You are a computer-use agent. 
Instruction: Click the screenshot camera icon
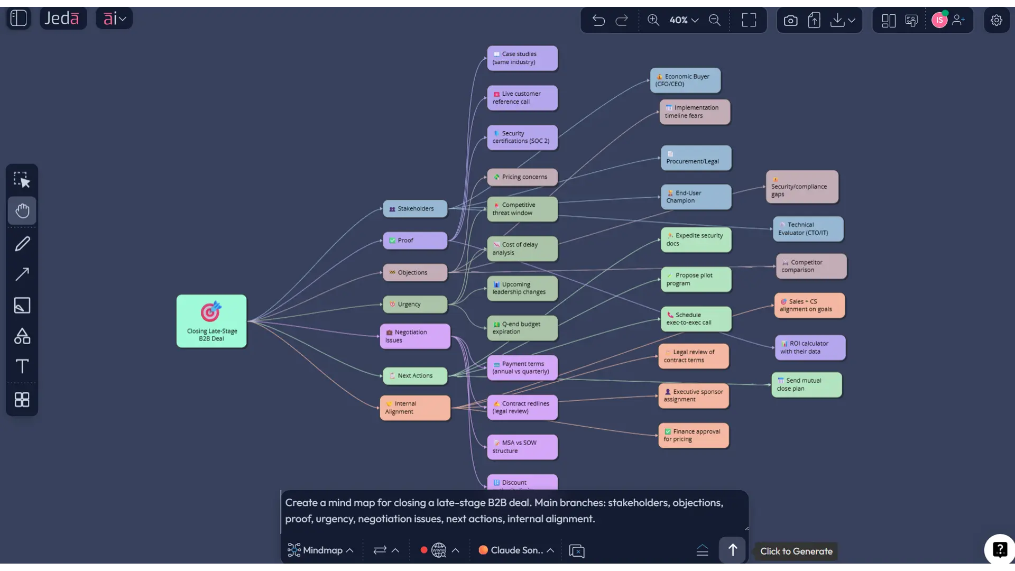tap(790, 20)
